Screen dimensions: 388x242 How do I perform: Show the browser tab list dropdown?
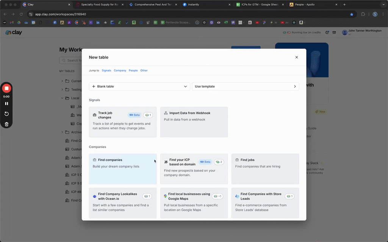pyautogui.click(x=383, y=5)
